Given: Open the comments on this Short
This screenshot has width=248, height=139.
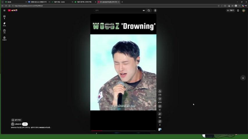Looking at the screenshot, I should (160, 106).
